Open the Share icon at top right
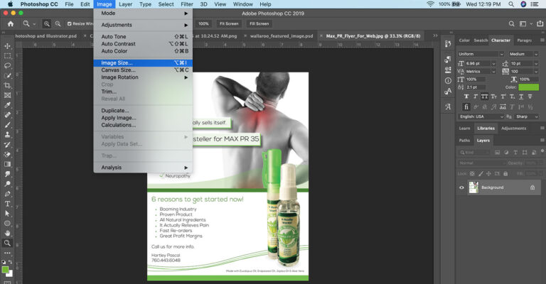The height and width of the screenshot is (284, 546). pyautogui.click(x=540, y=23)
